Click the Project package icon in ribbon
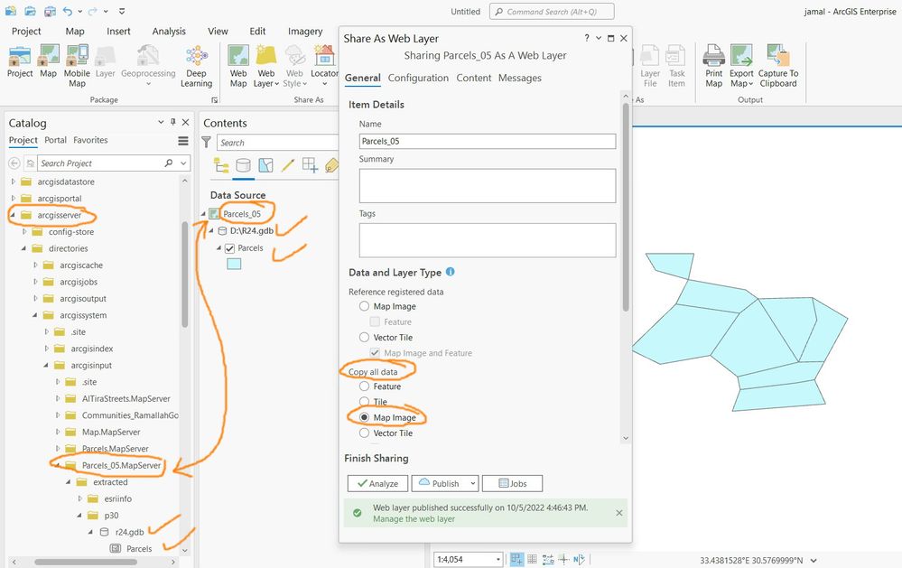The height and width of the screenshot is (568, 902). [20, 56]
